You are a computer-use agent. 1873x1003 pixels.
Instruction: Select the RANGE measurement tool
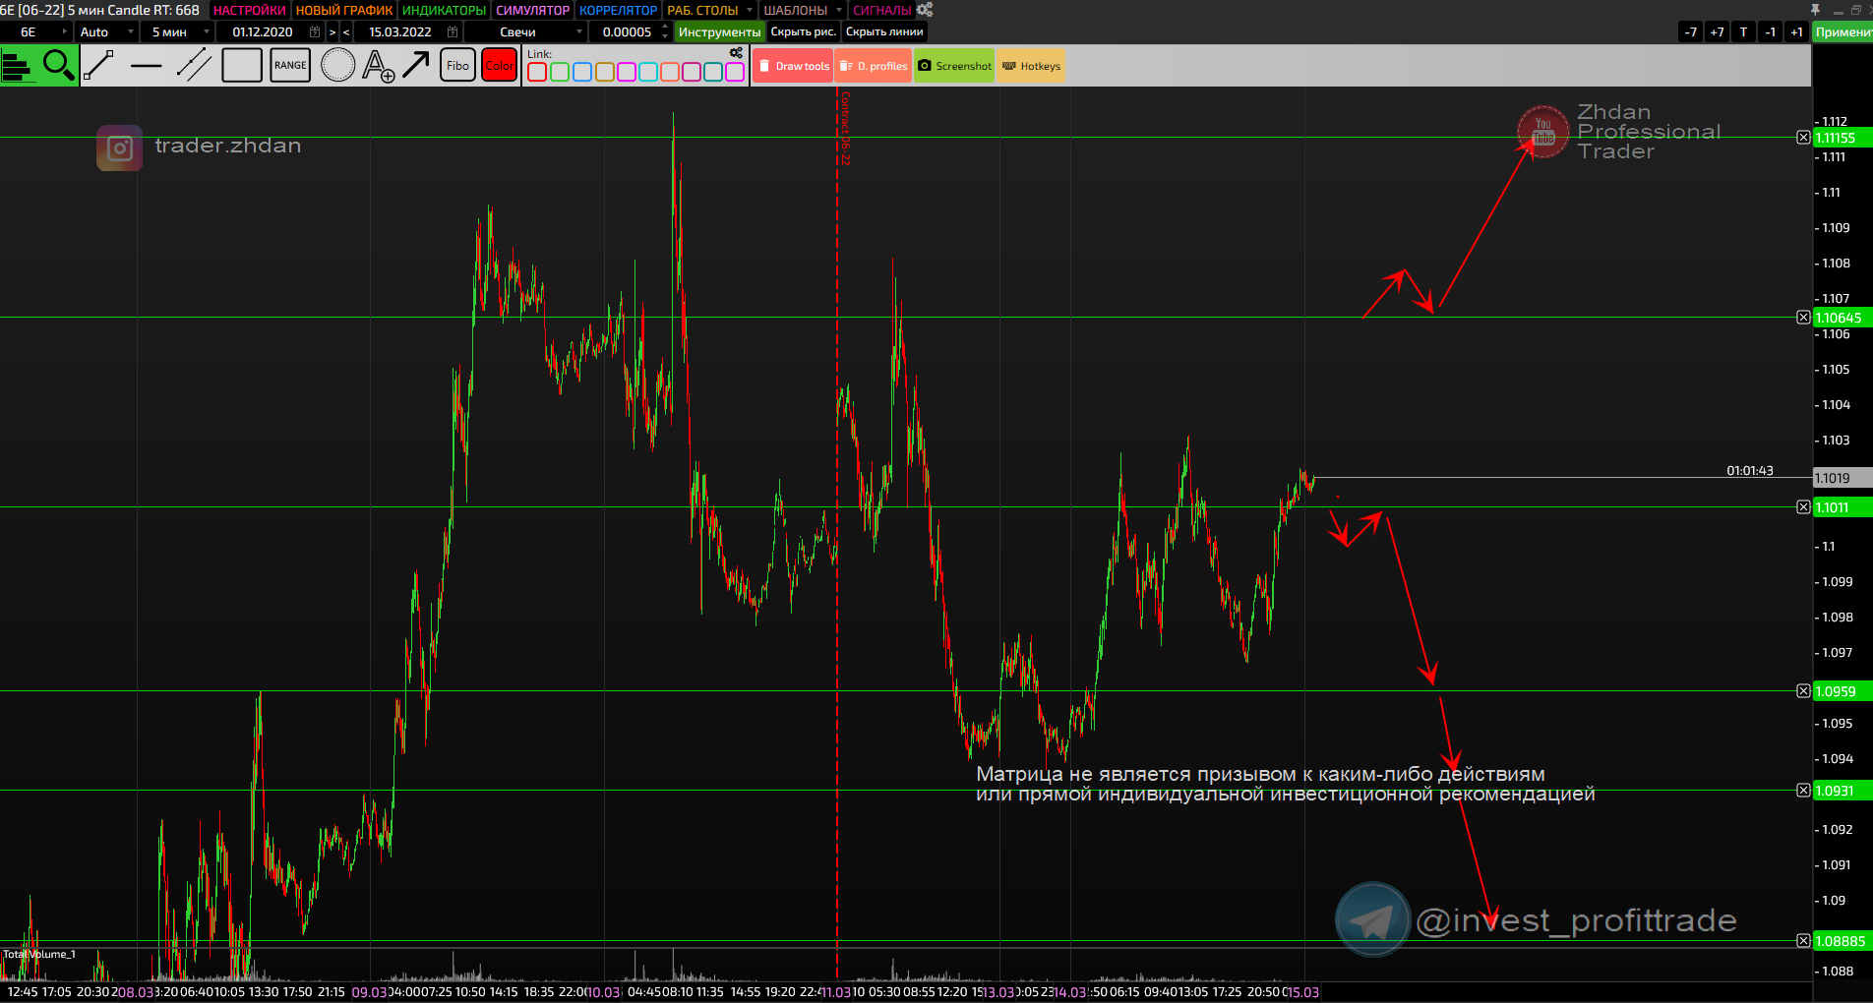(x=290, y=66)
